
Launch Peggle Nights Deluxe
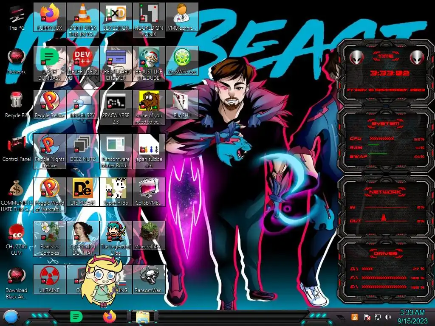coord(50,152)
